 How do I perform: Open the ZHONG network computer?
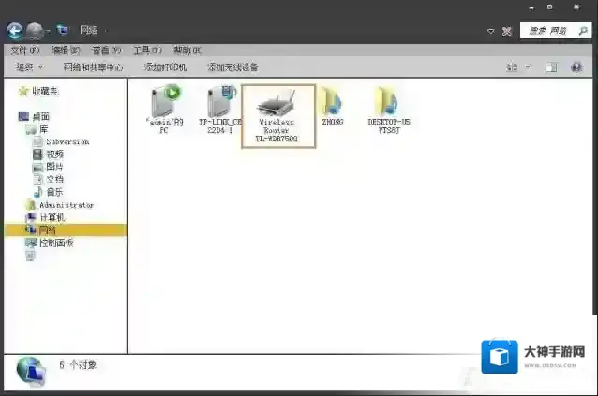point(333,108)
